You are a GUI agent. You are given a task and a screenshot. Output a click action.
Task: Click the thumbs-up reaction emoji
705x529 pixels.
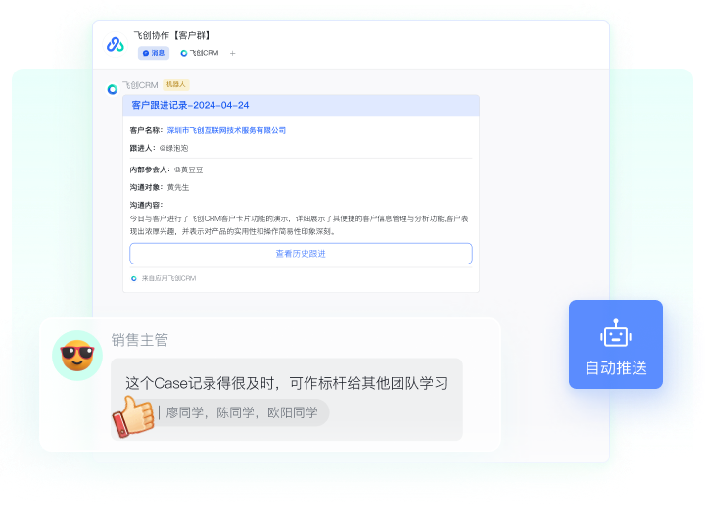tap(133, 416)
